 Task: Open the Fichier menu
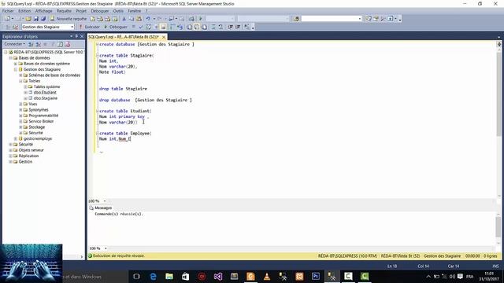9,11
